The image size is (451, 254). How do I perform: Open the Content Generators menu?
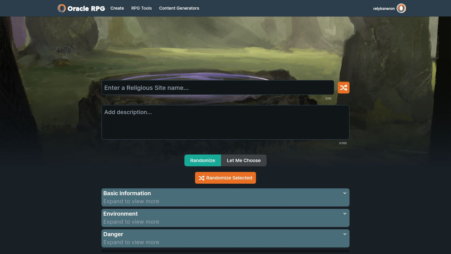point(179,8)
